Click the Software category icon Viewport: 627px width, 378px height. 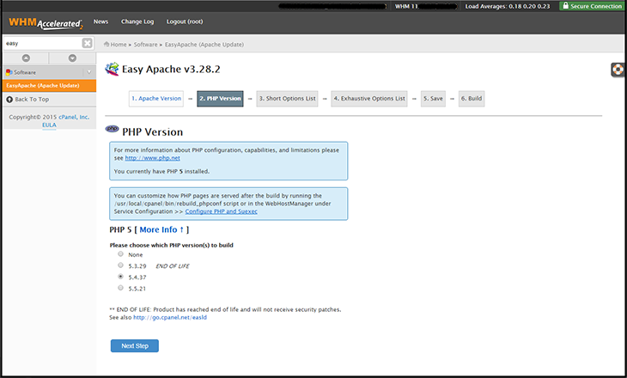click(9, 72)
